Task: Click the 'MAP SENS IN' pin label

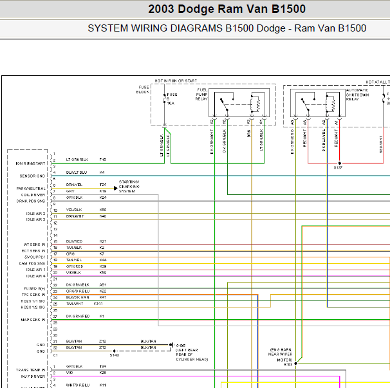Action: point(33,320)
